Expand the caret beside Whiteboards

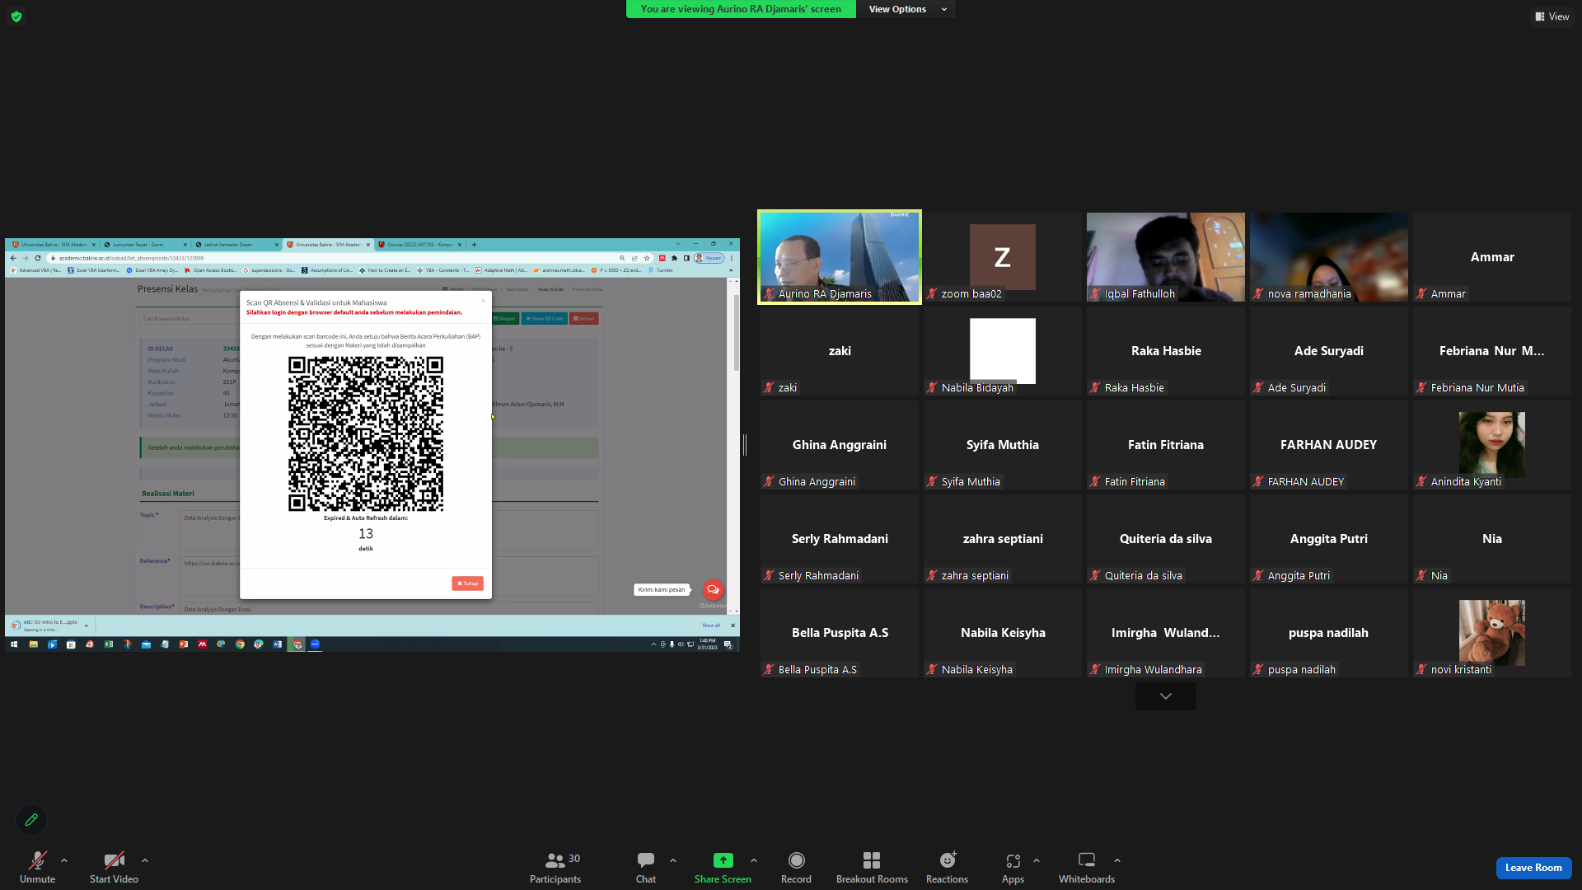pyautogui.click(x=1117, y=860)
